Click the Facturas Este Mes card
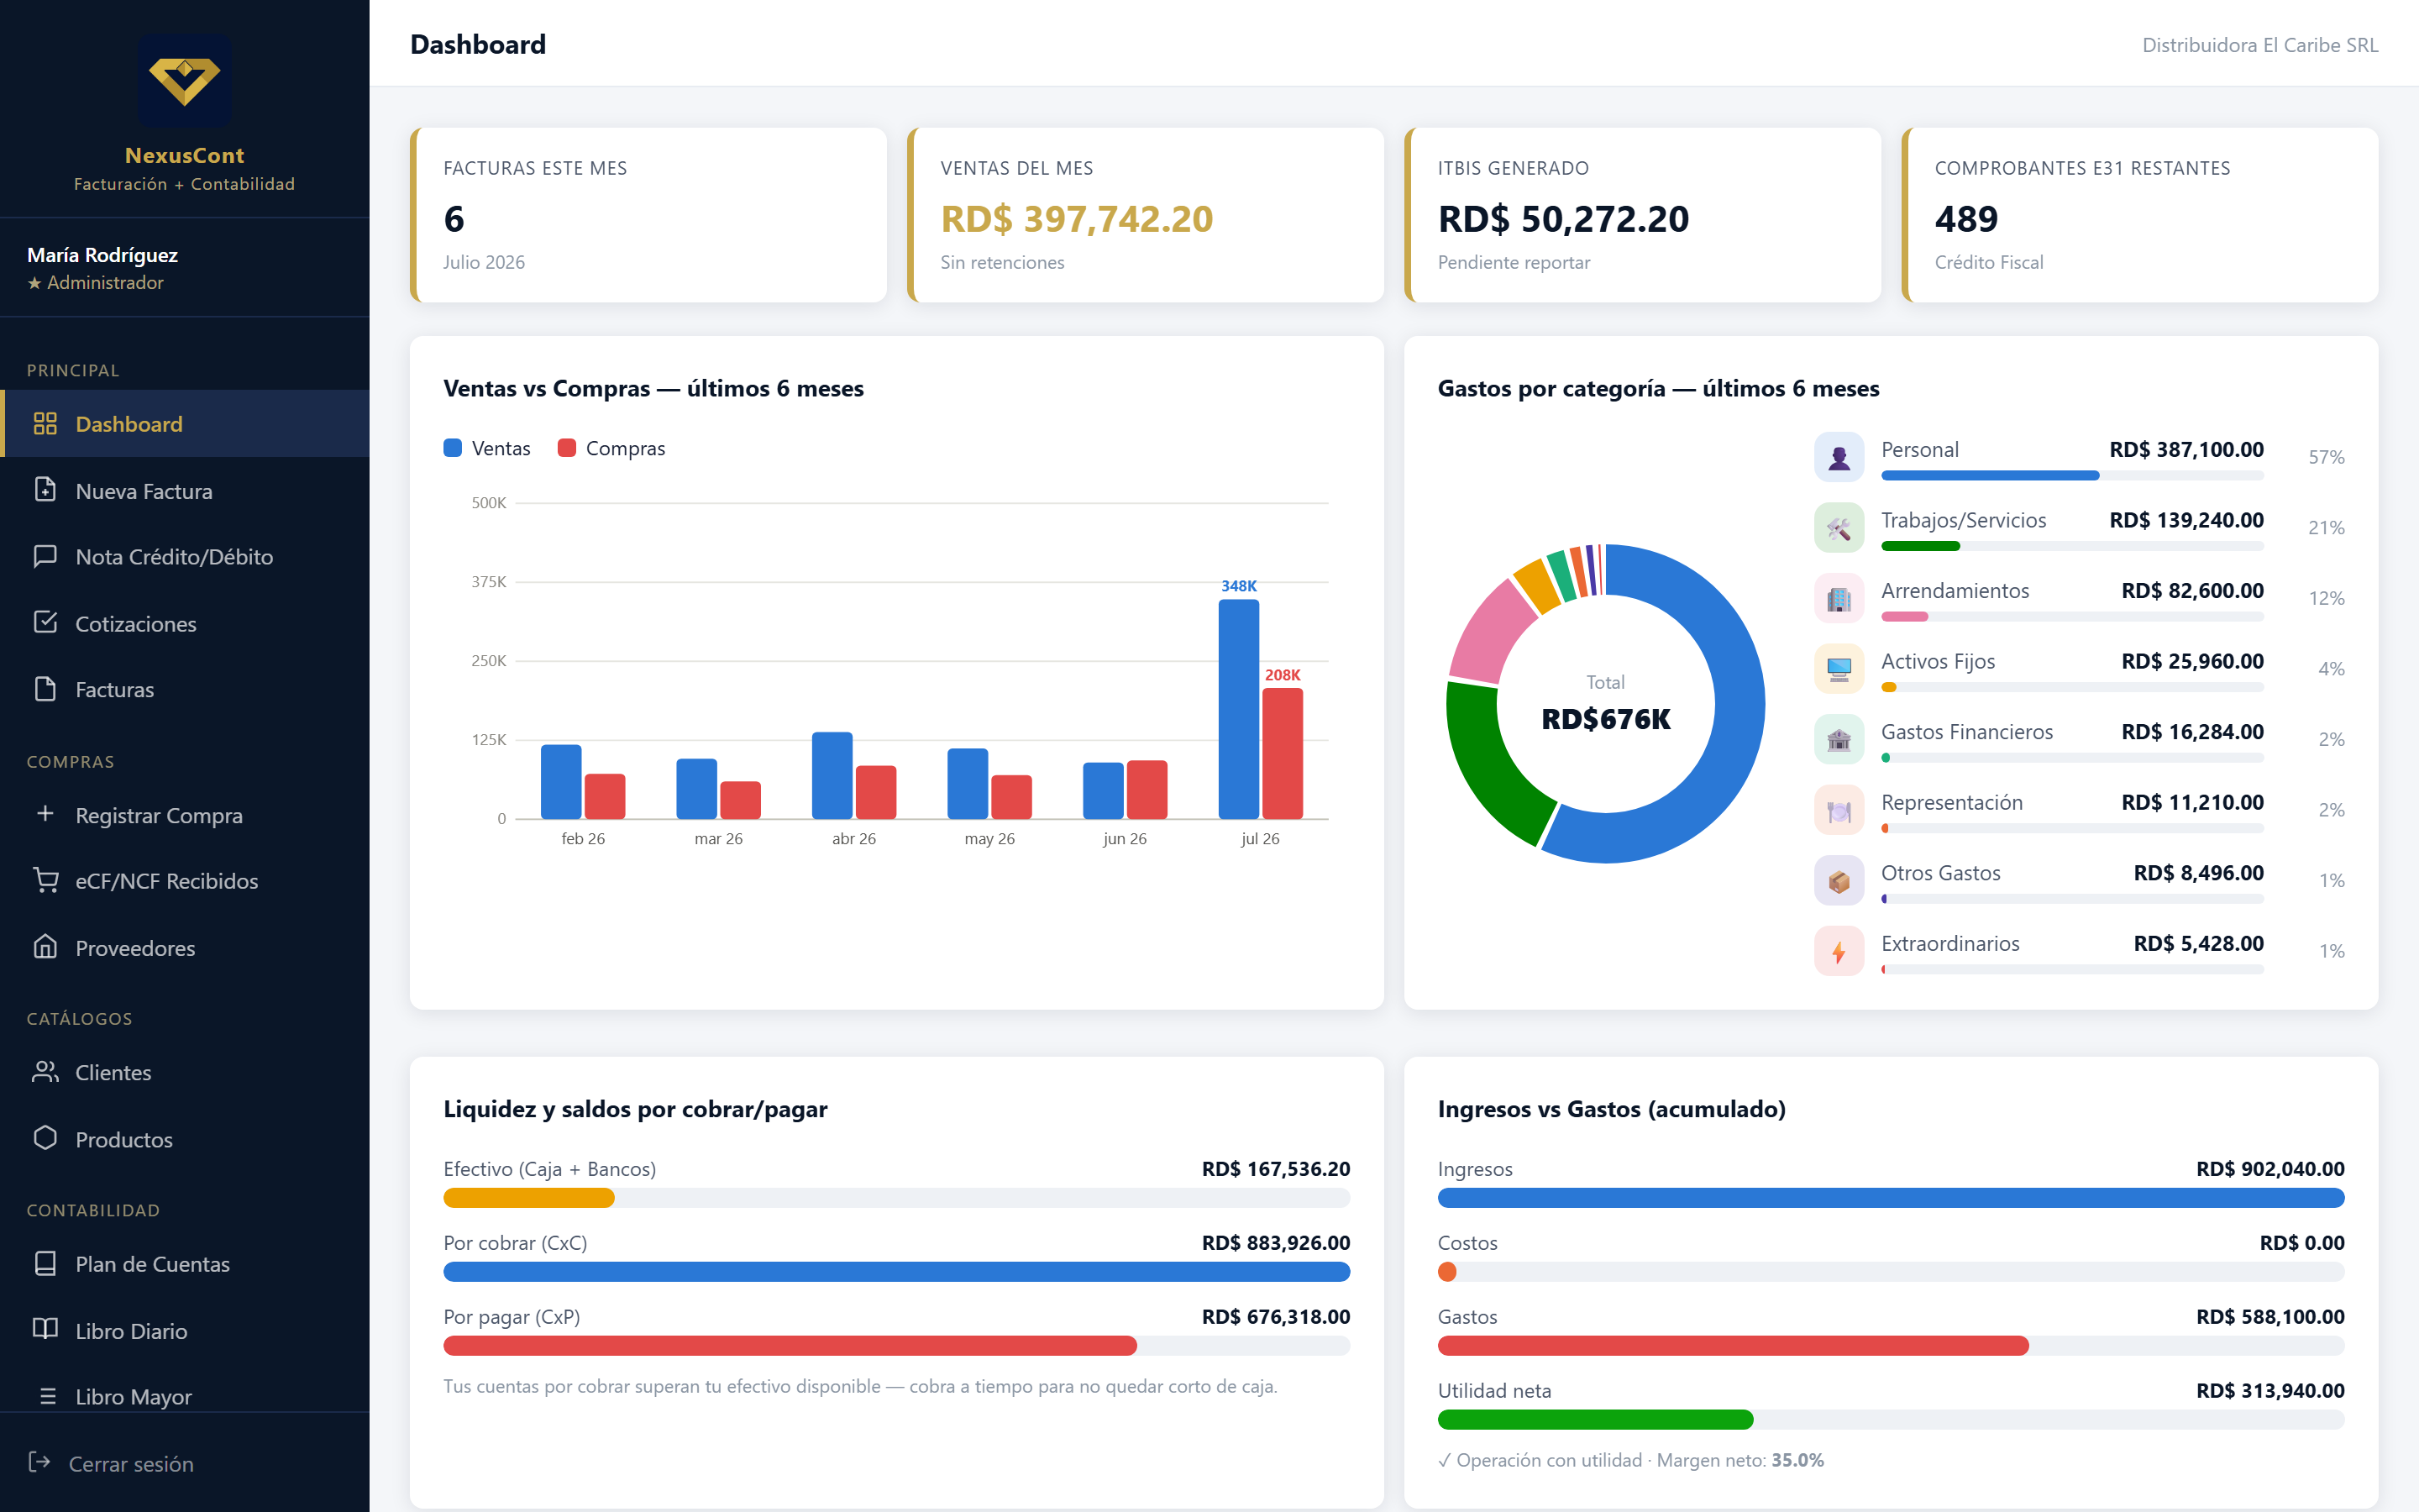 tap(648, 215)
